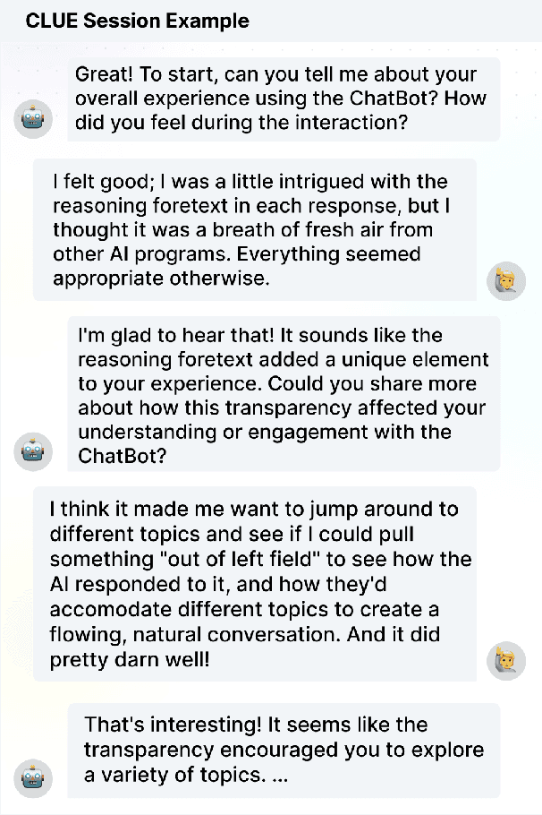Click the user avatar beside the "I felt good" reply
Viewport: 542px width, 815px height.
pos(505,280)
